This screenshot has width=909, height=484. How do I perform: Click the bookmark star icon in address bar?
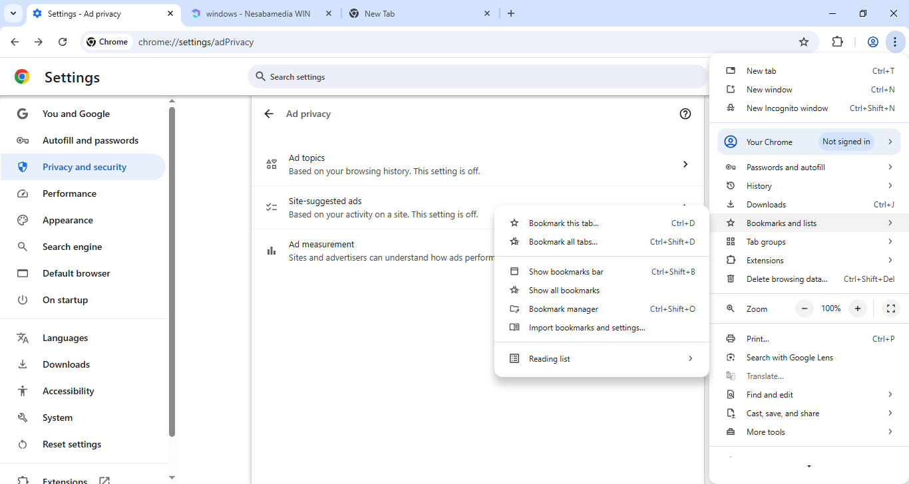[x=804, y=42]
